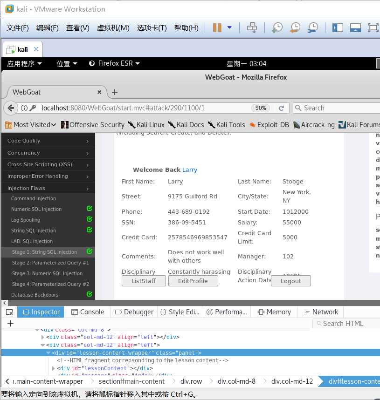Close the WebGoat browser tab

99,92
